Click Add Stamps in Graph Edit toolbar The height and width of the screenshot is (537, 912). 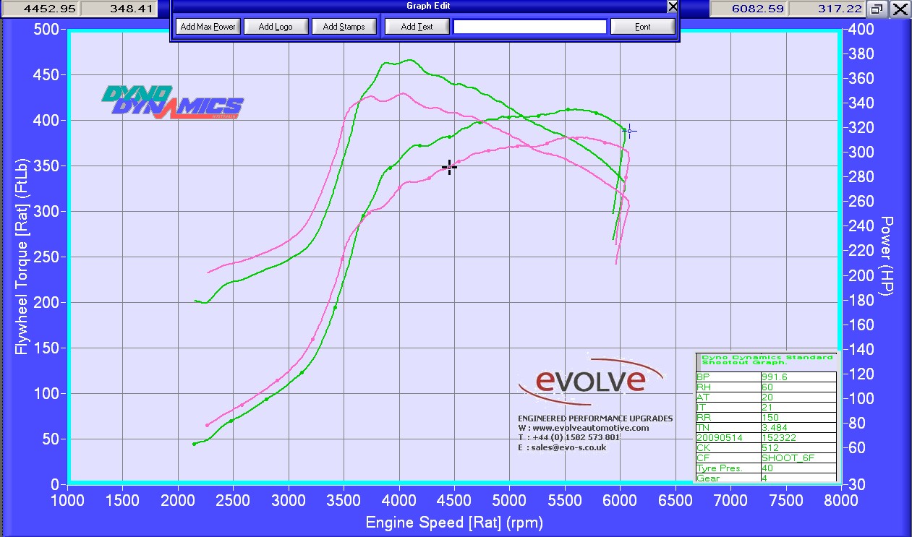344,27
